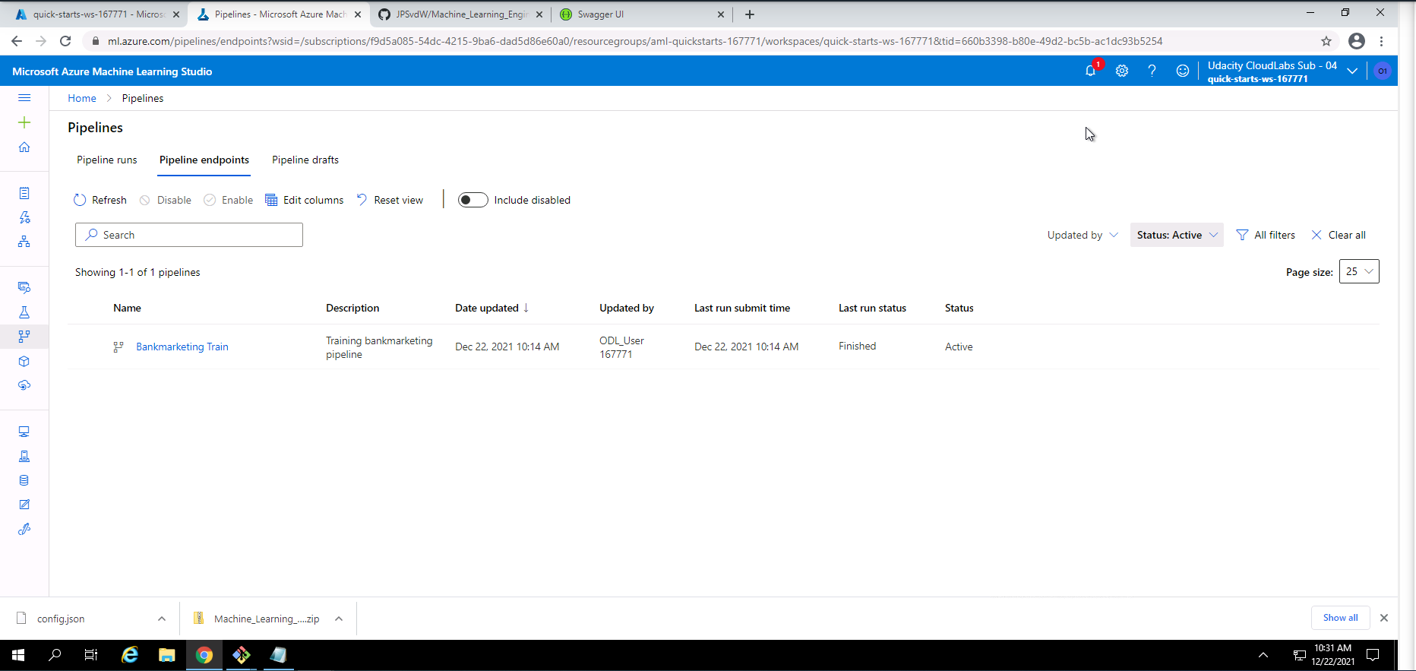The height and width of the screenshot is (671, 1416).
Task: Open Designer from the sidebar
Action: coord(24,242)
